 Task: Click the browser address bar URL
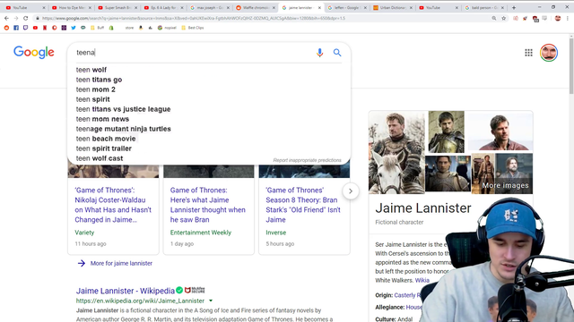coord(194,18)
